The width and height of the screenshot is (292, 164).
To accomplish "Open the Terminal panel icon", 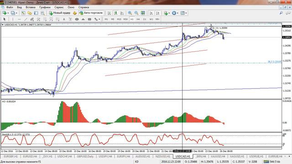I will pos(36,13).
